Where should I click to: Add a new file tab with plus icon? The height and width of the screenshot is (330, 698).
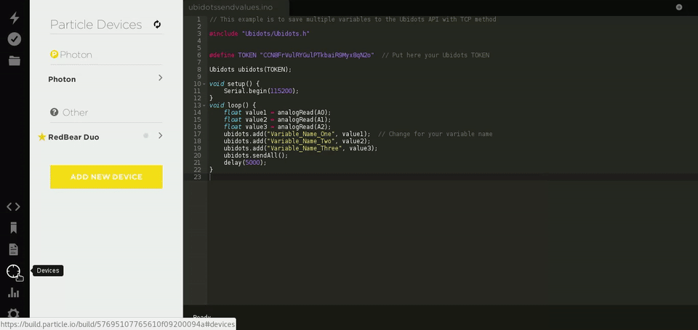click(x=679, y=7)
